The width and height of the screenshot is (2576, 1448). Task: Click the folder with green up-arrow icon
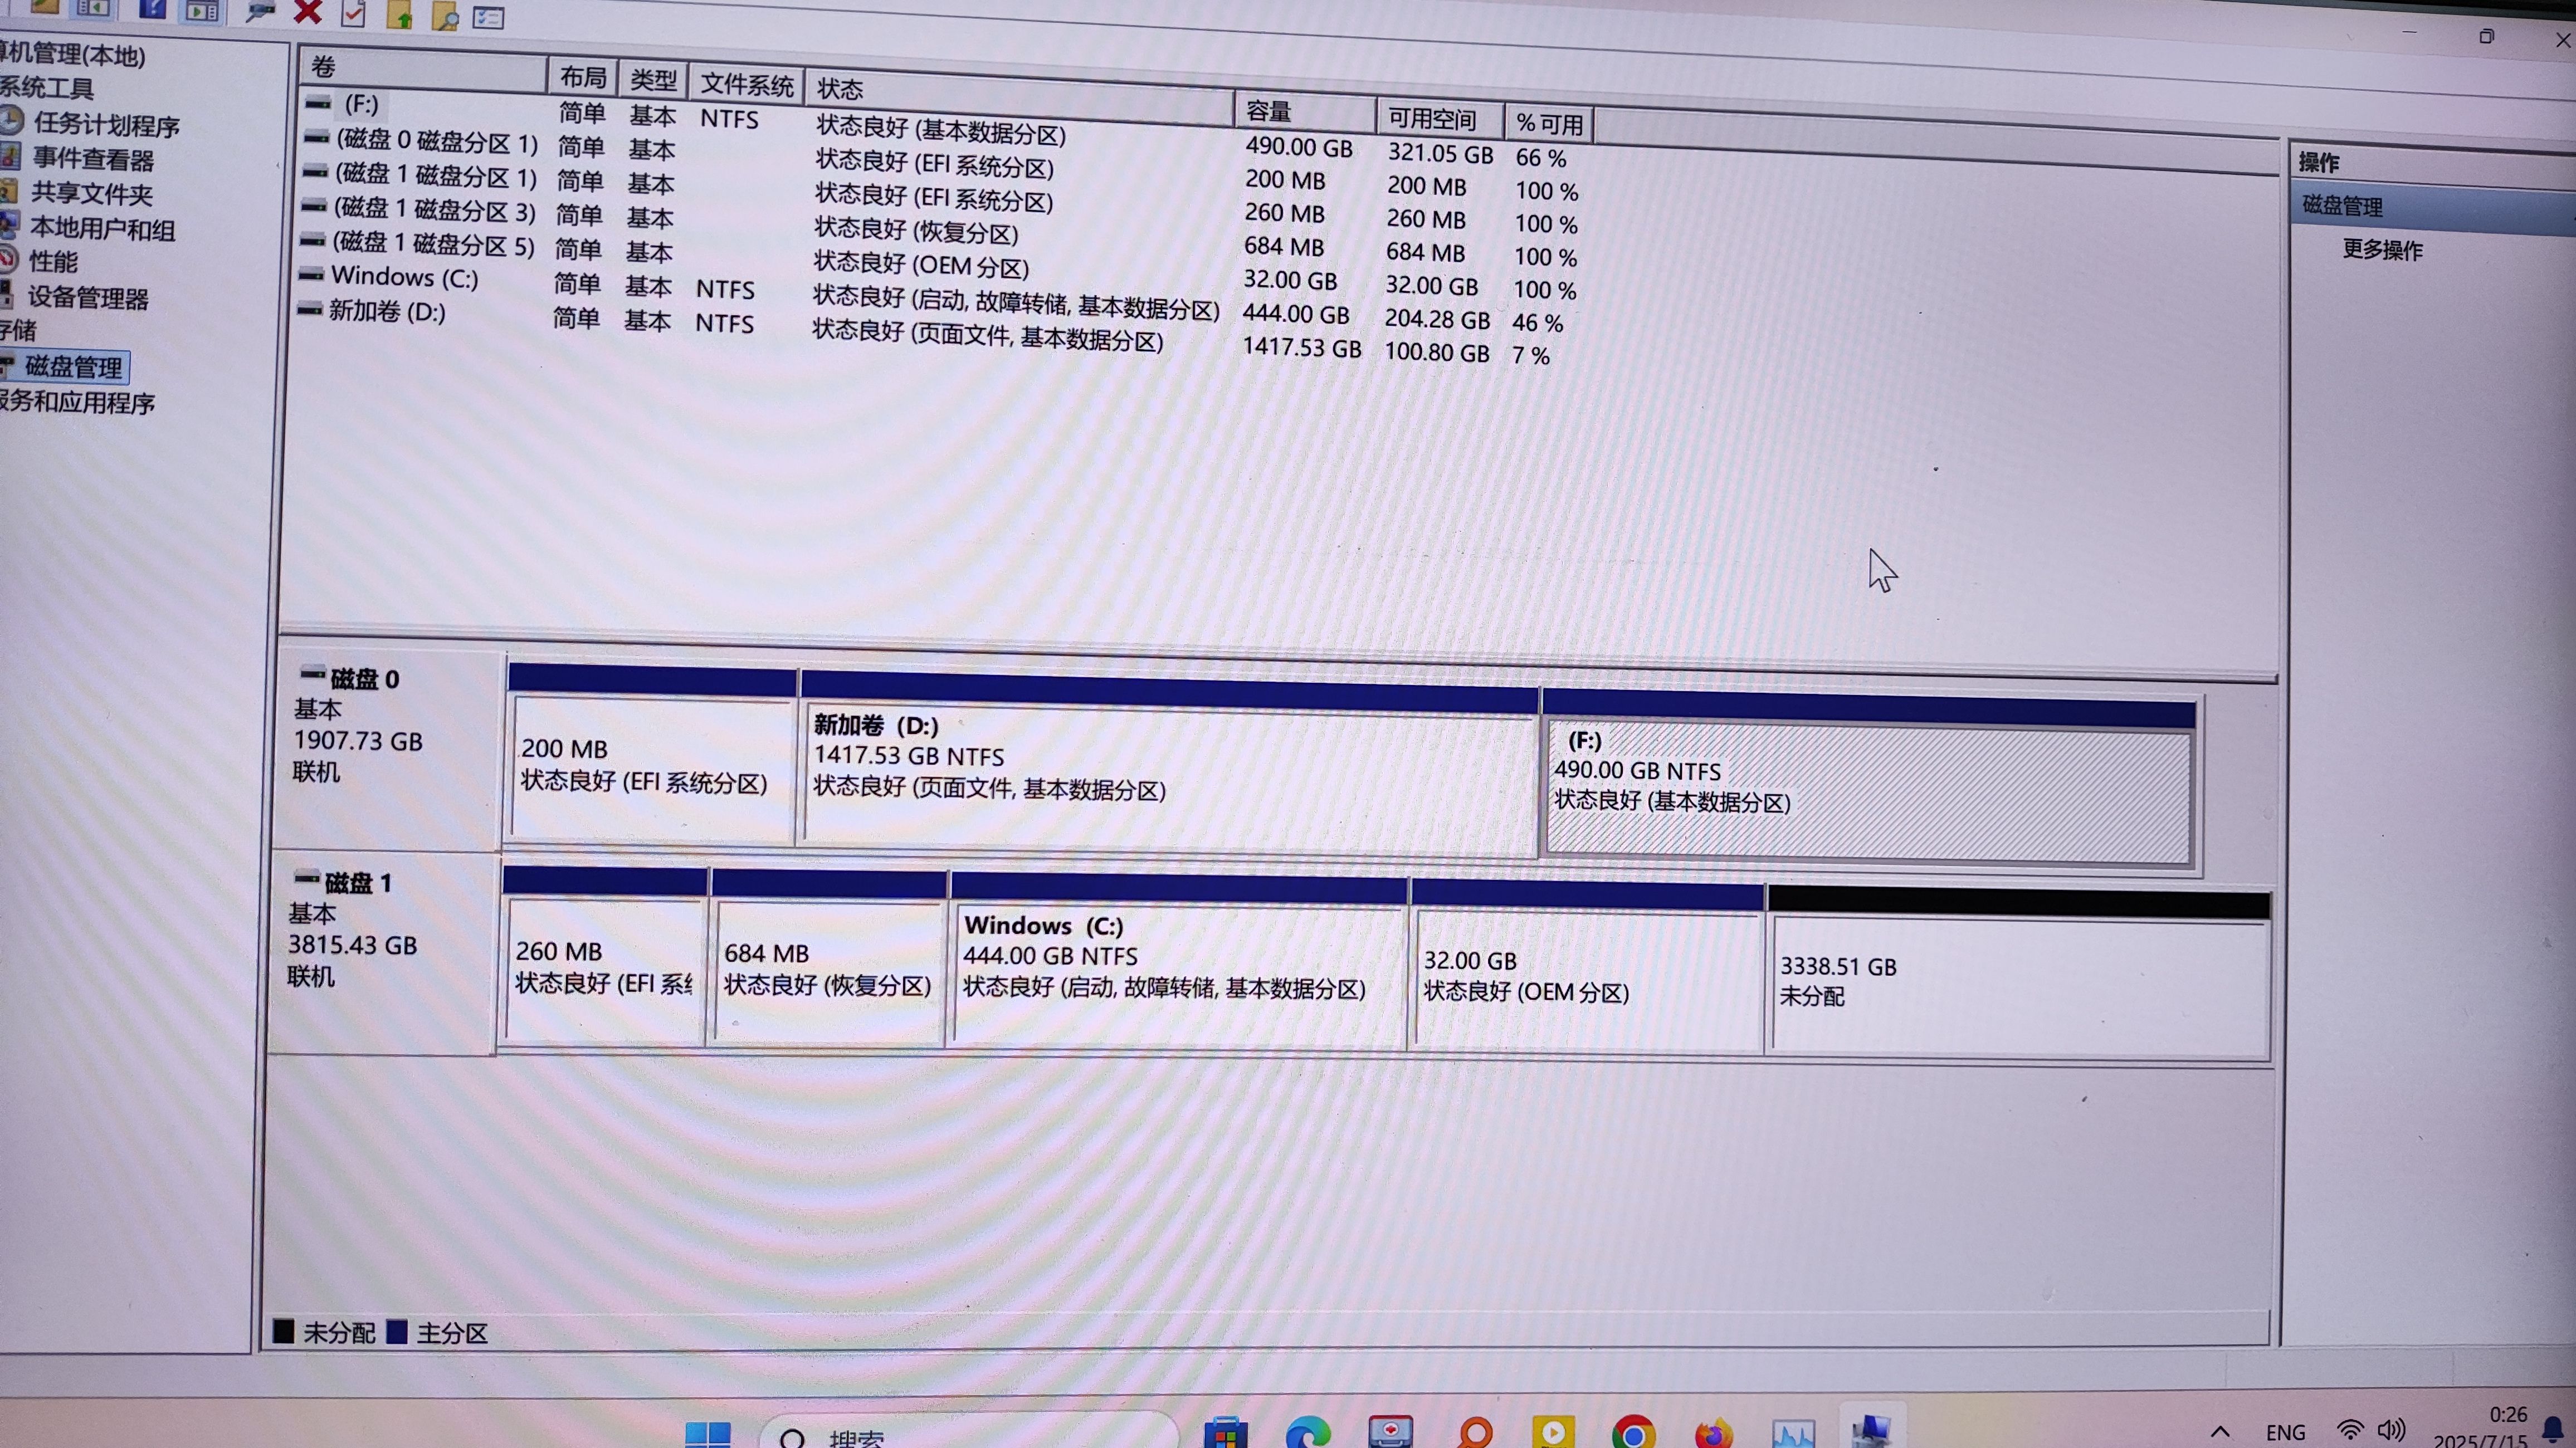pos(399,15)
